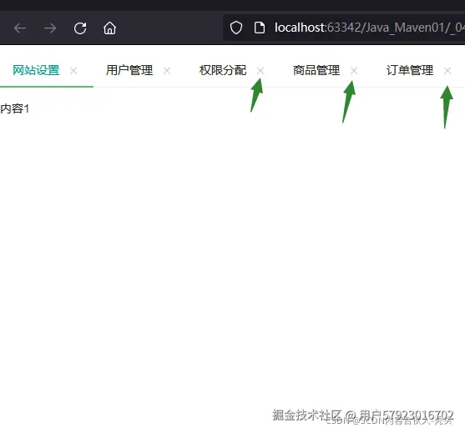Go to the 订单管理 tab

click(x=410, y=71)
